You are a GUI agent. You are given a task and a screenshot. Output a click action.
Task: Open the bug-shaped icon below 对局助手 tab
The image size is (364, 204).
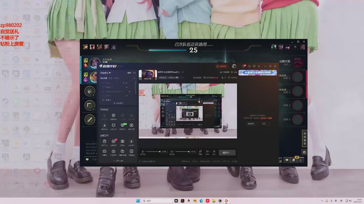[x=304, y=152]
